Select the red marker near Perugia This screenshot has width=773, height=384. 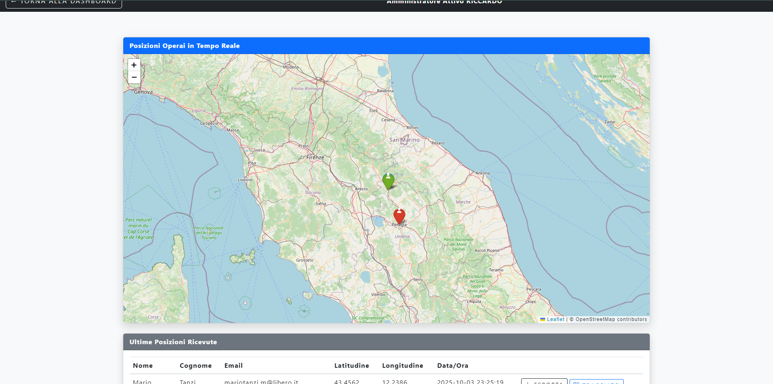click(399, 216)
